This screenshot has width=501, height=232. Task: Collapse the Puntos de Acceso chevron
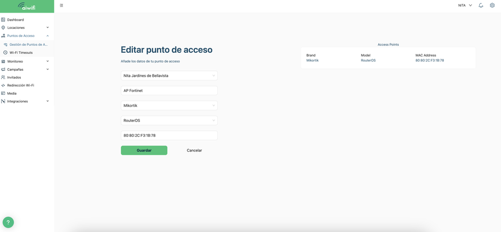pyautogui.click(x=47, y=36)
